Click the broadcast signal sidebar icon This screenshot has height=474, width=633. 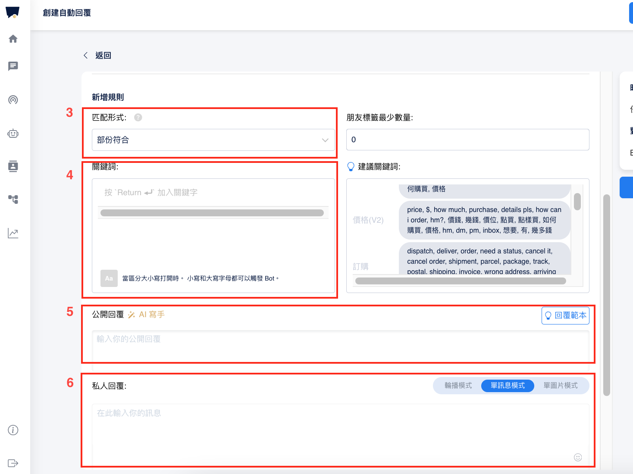pos(13,100)
